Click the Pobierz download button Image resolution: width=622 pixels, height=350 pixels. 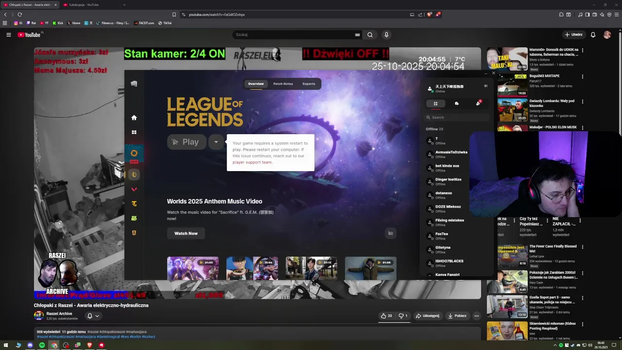[x=457, y=316]
